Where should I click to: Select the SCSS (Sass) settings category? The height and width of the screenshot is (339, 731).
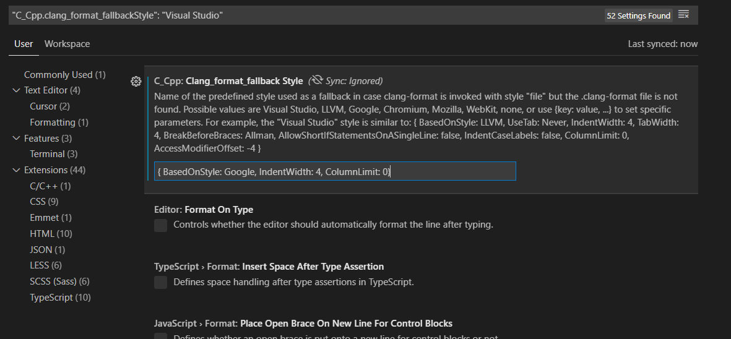pos(59,281)
